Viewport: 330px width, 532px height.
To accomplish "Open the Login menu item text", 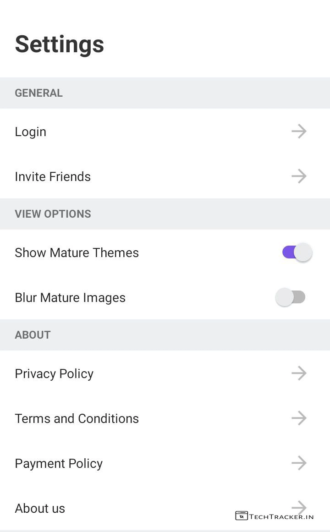I will (31, 132).
